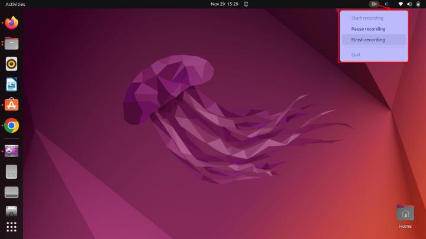Click the Wi-Fi network status icon
426x239 pixels.
401,4
